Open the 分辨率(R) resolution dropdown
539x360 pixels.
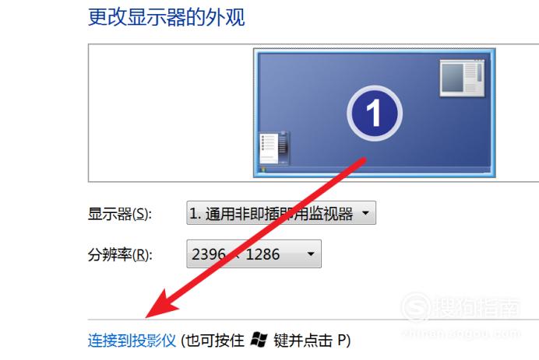[x=254, y=254]
